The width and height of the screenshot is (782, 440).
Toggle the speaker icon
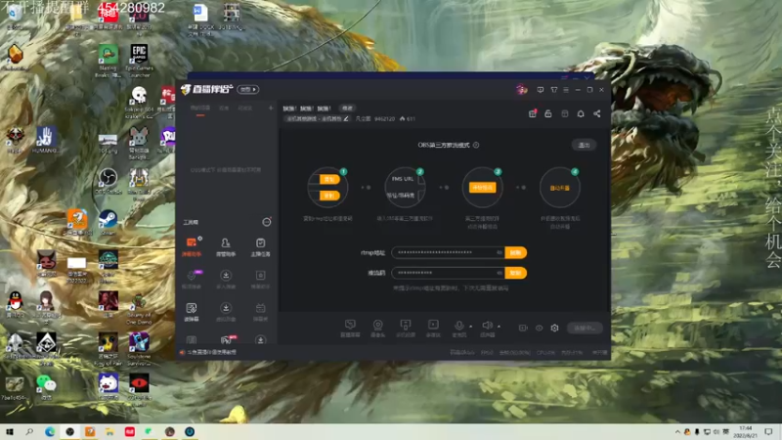pyautogui.click(x=487, y=327)
